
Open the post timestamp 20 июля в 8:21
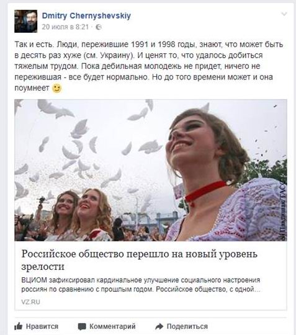pos(65,27)
